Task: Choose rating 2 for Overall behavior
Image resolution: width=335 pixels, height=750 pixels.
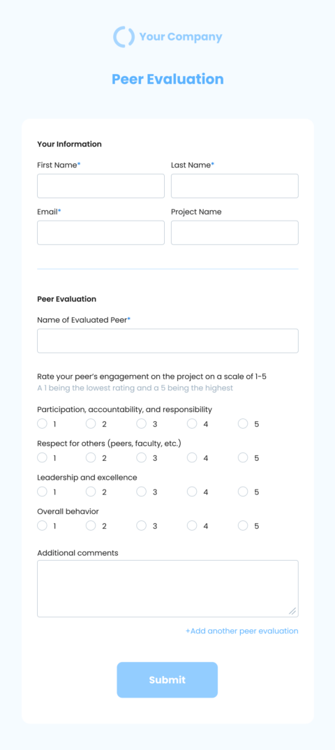Action: click(x=91, y=526)
